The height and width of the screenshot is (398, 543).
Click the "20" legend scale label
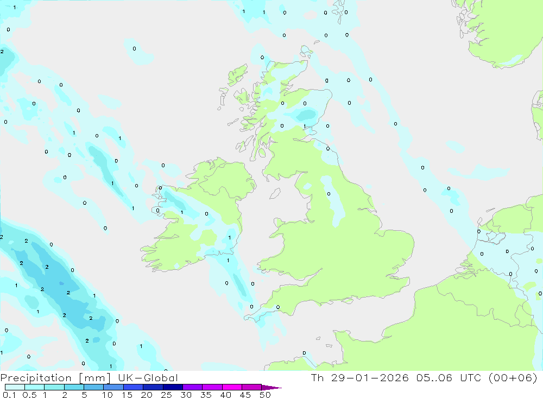coord(147,395)
